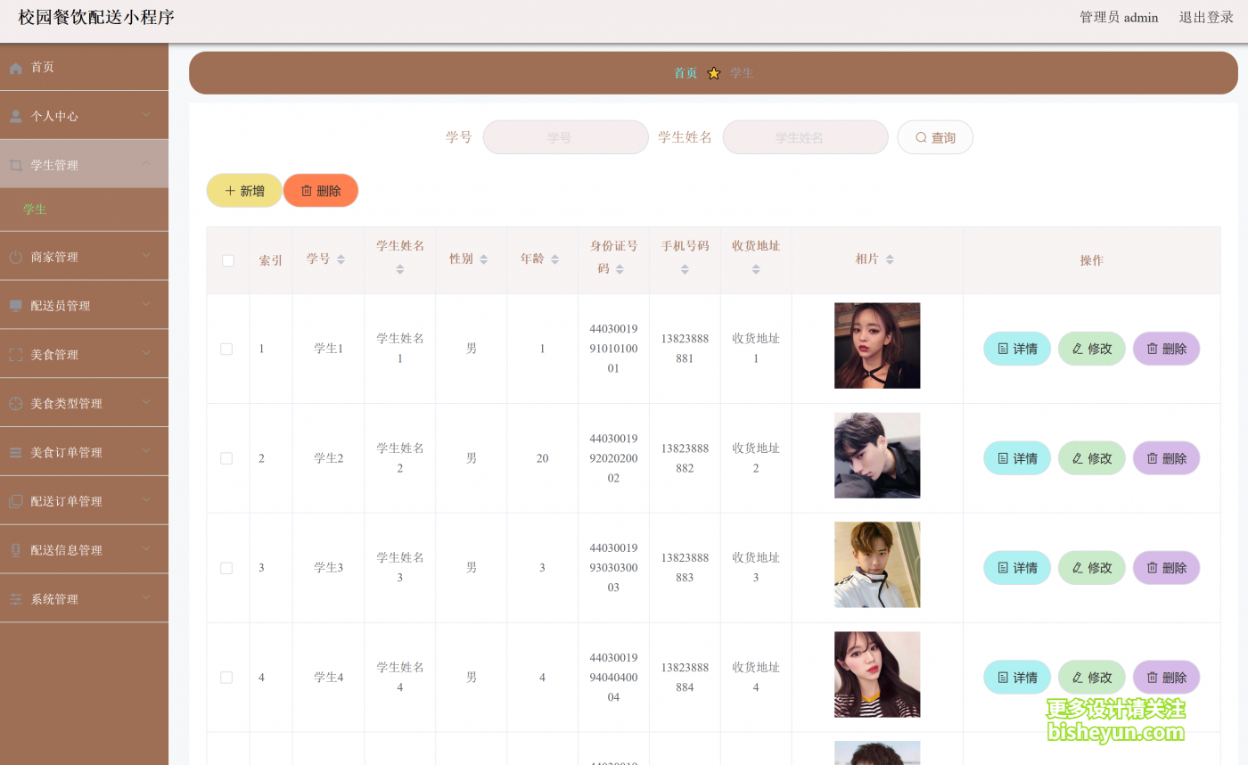
Task: Expand the 商家管理 menu chevron
Action: click(x=146, y=255)
